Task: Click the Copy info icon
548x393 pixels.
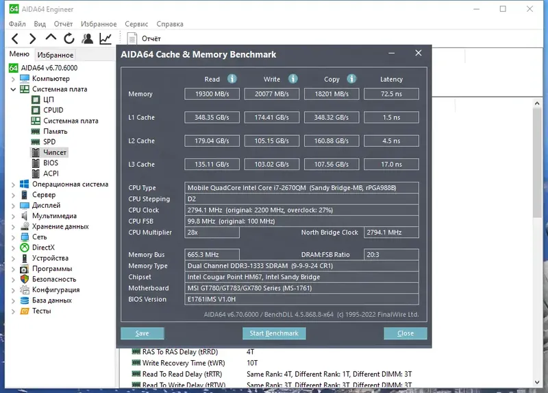Action: click(x=351, y=79)
